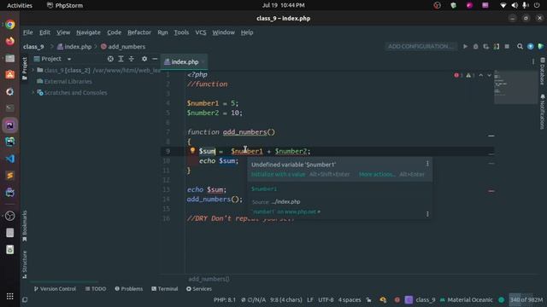Jump to previous highlighted error arrow
This screenshot has width=547, height=307.
click(480, 75)
